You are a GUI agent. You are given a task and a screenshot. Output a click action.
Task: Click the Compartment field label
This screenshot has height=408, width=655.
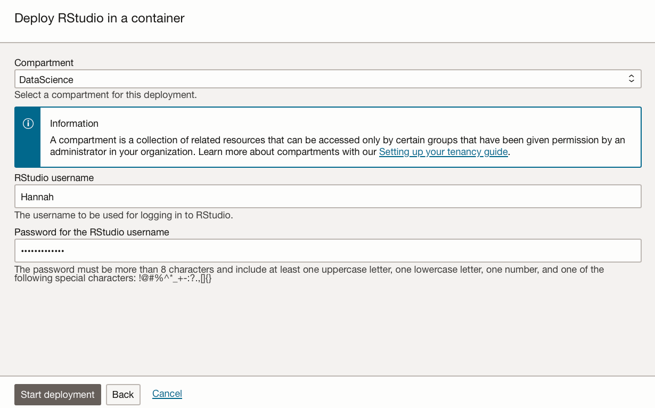click(44, 63)
